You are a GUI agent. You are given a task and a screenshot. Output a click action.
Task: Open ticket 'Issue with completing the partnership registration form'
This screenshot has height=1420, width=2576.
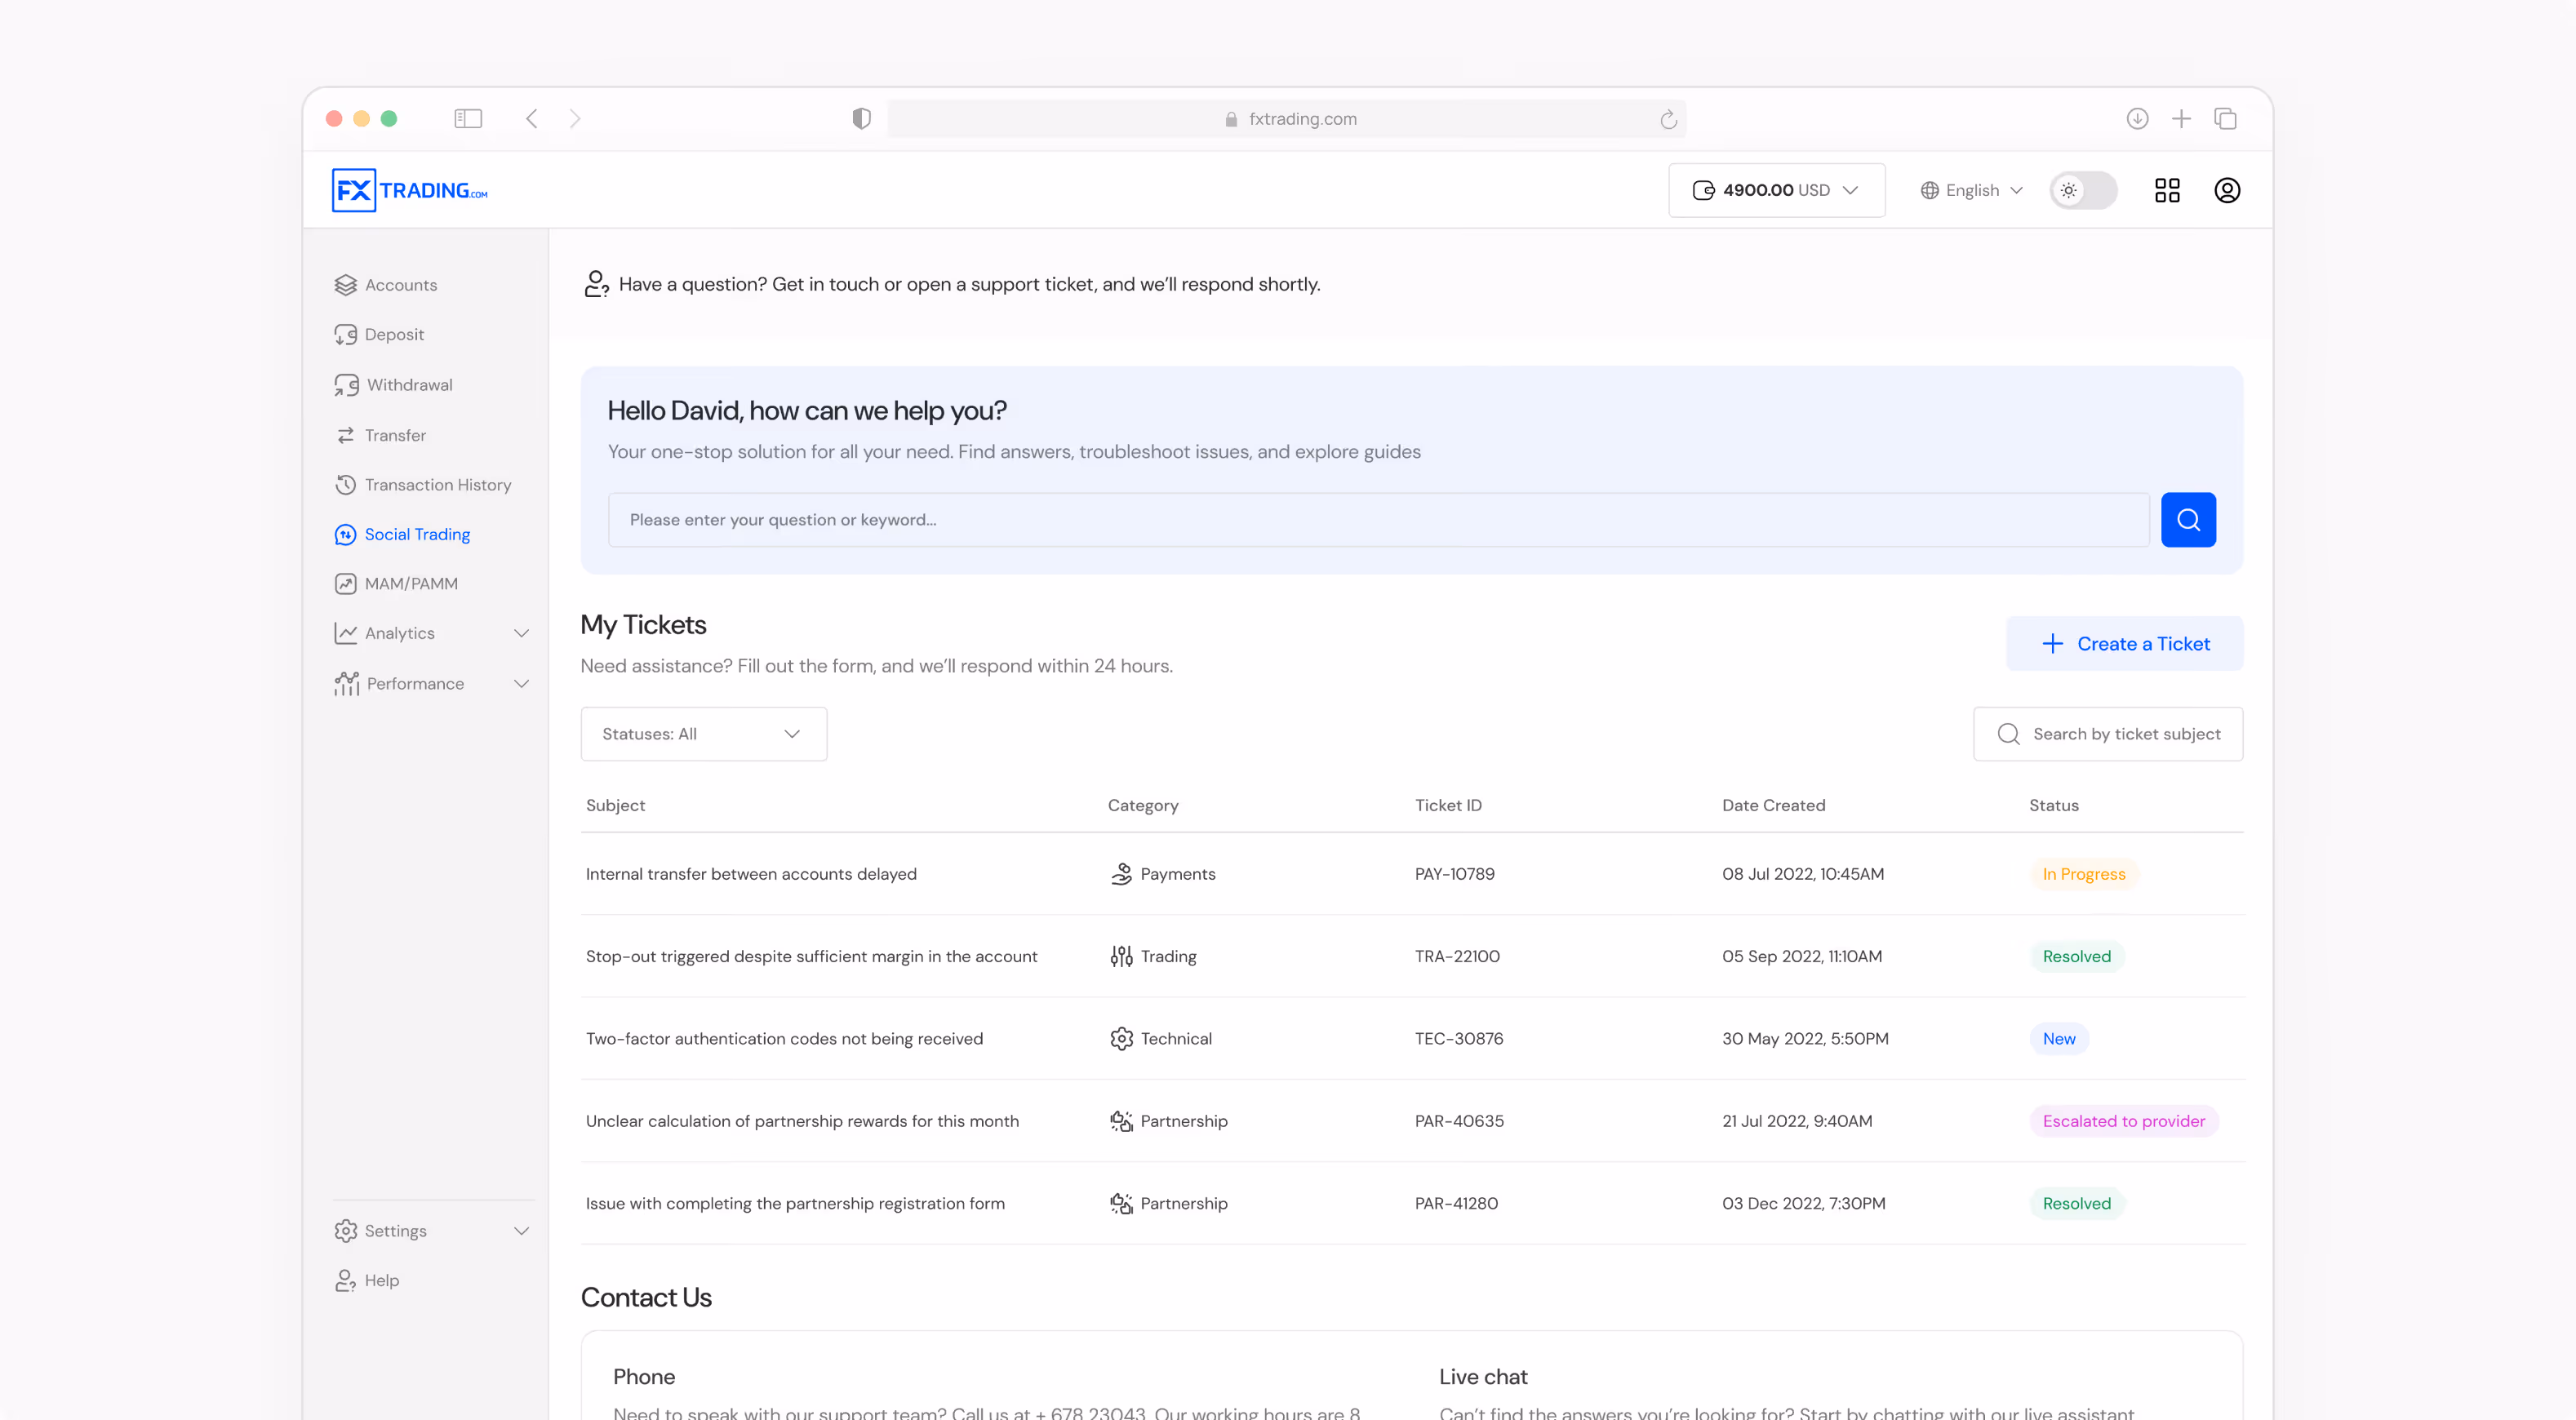[x=795, y=1203]
